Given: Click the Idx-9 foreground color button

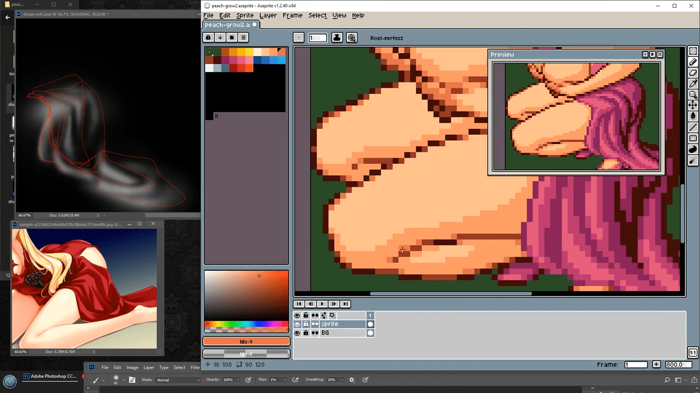Looking at the screenshot, I should coord(246,342).
